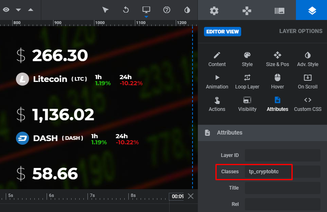
Task: Select the ( LTC ) ticker text
Action: [79, 79]
